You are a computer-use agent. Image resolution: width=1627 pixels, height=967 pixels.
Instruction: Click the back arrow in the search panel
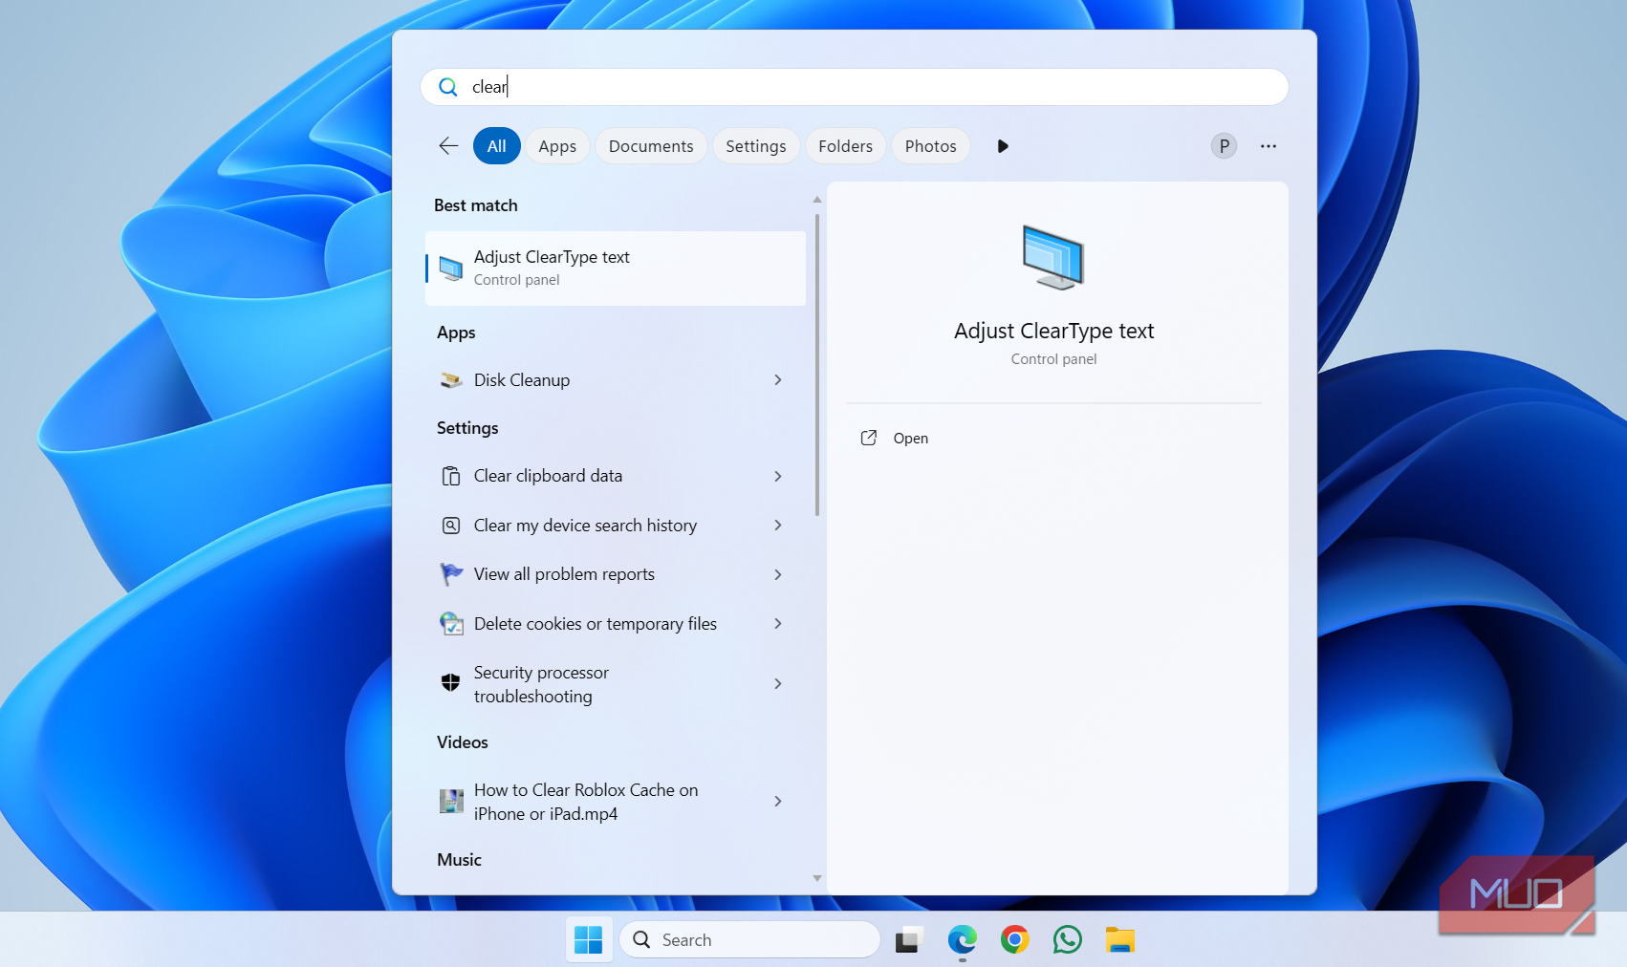(x=448, y=145)
